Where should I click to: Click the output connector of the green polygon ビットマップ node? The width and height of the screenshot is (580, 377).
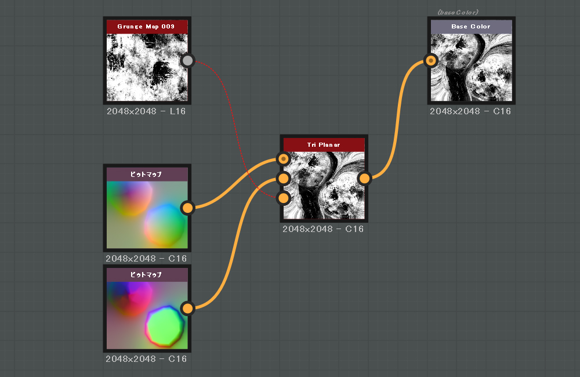pos(187,308)
